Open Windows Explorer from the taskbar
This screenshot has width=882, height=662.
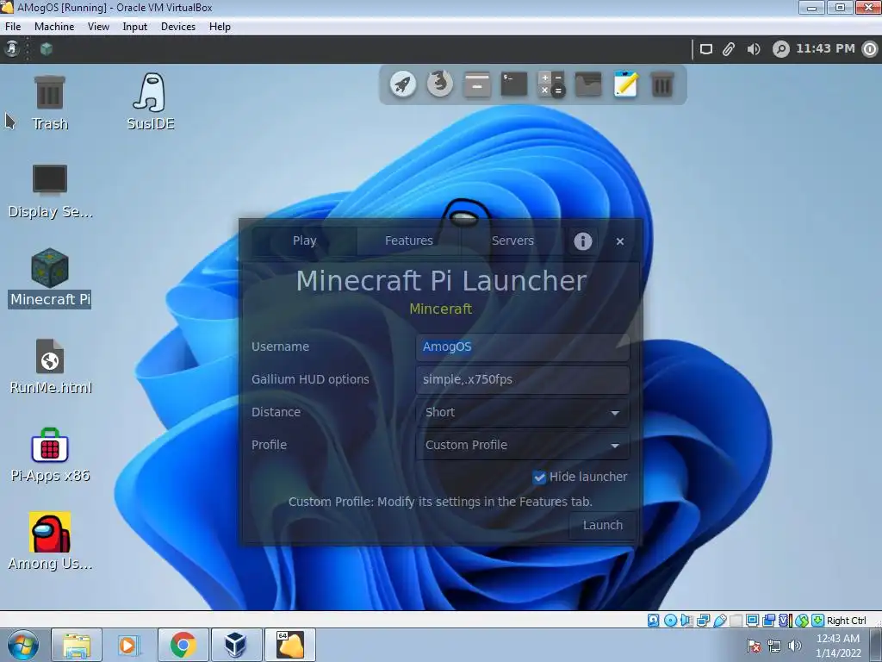tap(77, 645)
